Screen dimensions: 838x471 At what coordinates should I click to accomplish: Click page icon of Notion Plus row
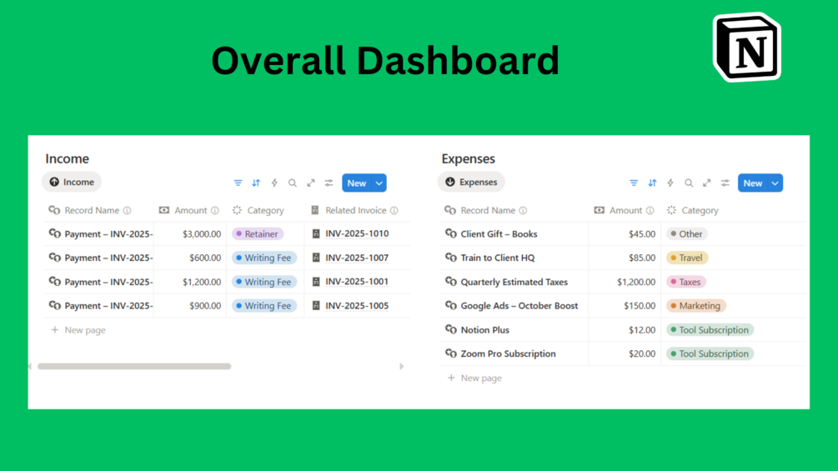pos(450,329)
